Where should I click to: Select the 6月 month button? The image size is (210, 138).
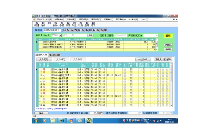click(72, 30)
